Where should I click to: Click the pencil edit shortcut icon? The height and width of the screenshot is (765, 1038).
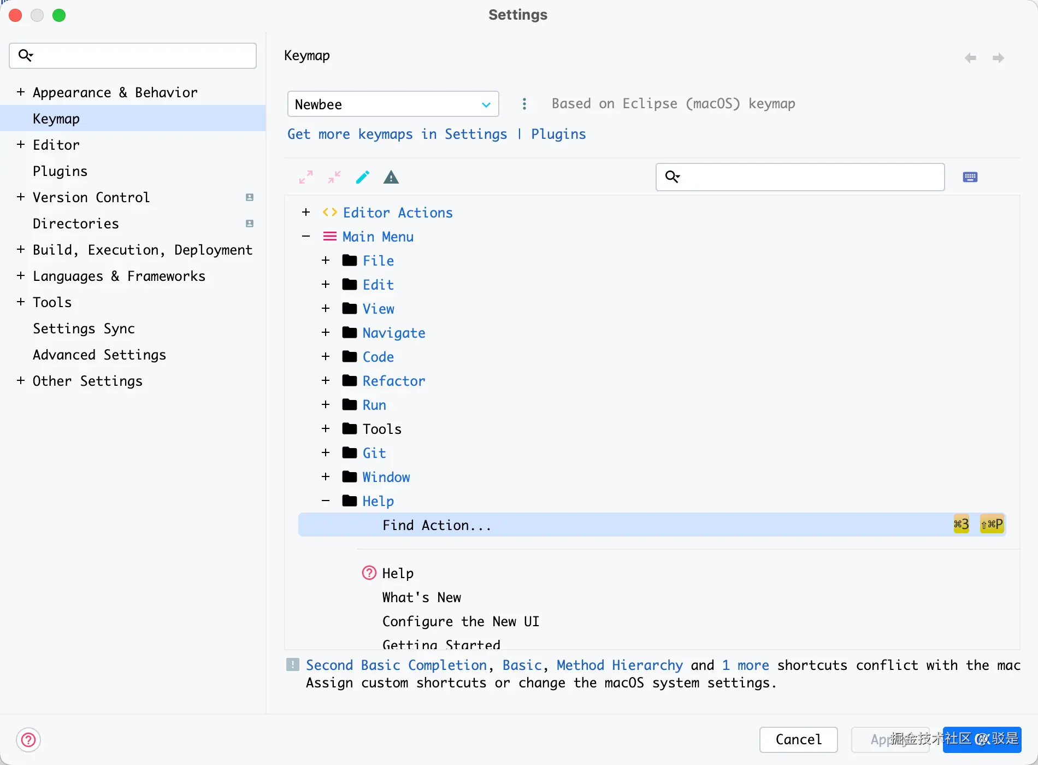(363, 177)
